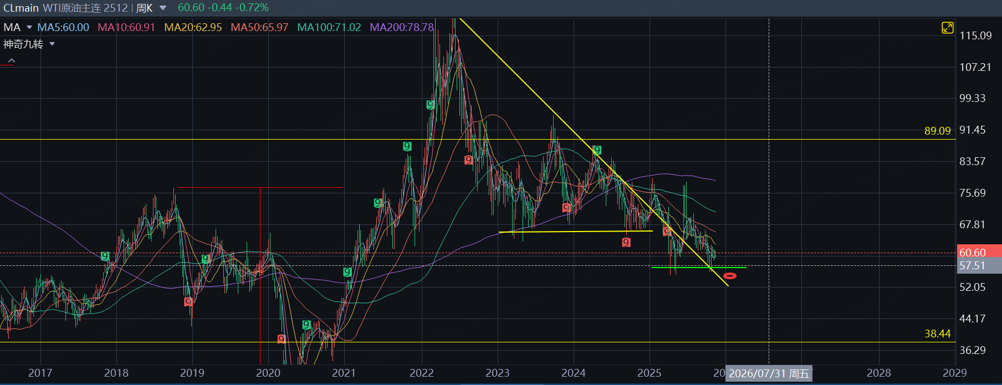This screenshot has height=385, width=1002.
Task: Click the red 60.60 current price tag
Action: click(x=979, y=252)
